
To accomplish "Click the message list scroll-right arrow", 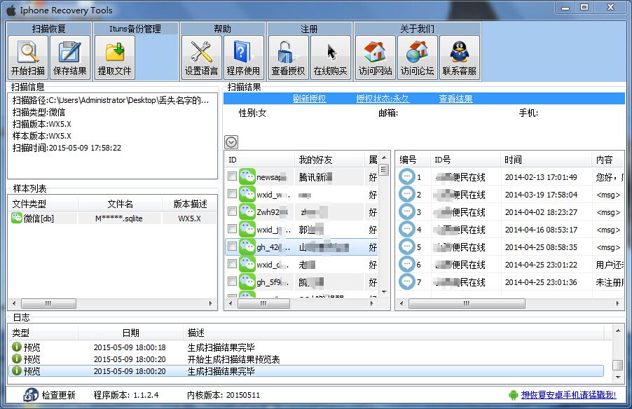I will tap(617, 303).
